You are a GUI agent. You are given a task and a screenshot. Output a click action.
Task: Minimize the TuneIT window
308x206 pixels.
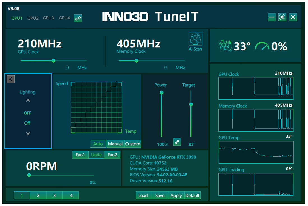point(272,17)
